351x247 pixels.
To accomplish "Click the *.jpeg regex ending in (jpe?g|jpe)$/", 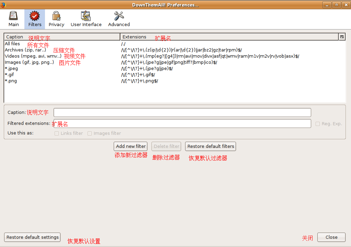I will 147,69.
